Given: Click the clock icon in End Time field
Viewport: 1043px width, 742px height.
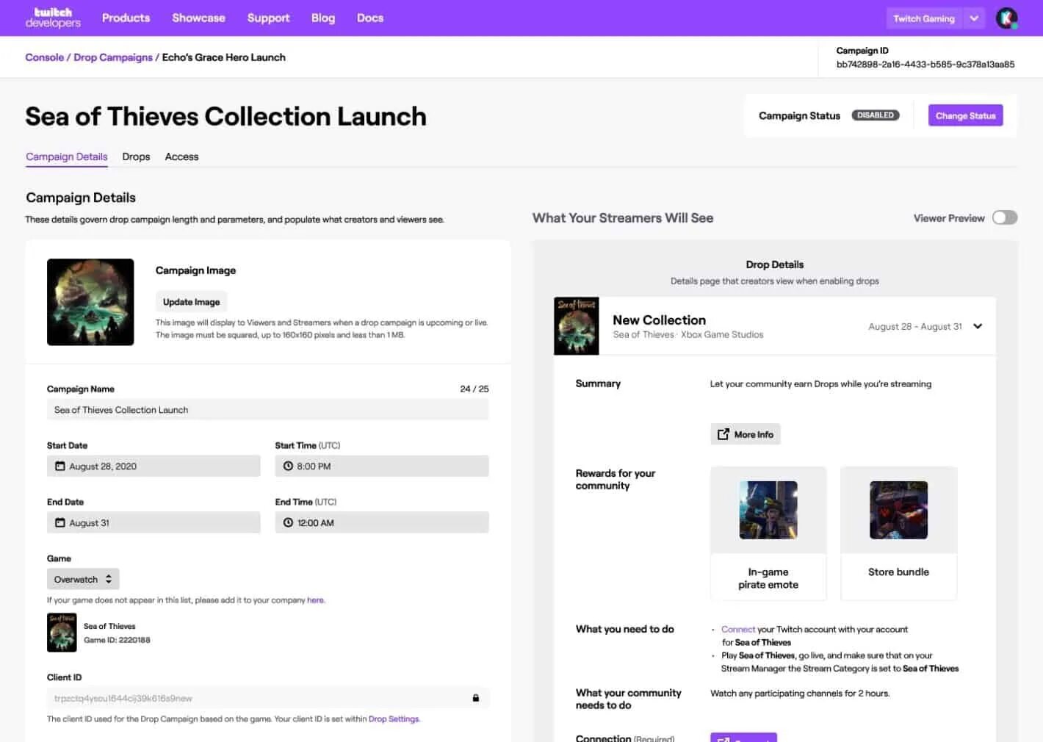Looking at the screenshot, I should point(288,523).
